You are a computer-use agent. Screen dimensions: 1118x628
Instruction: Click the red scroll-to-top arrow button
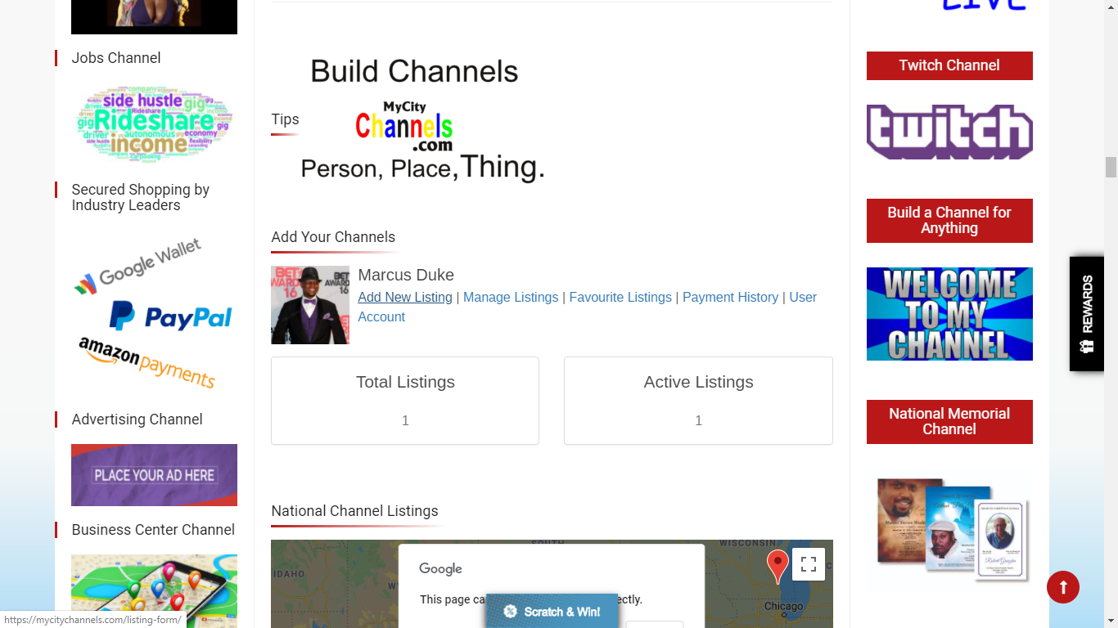pos(1062,586)
